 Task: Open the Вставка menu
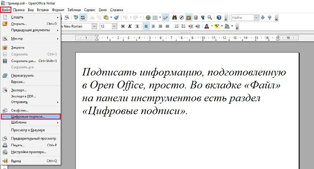pos(43,10)
